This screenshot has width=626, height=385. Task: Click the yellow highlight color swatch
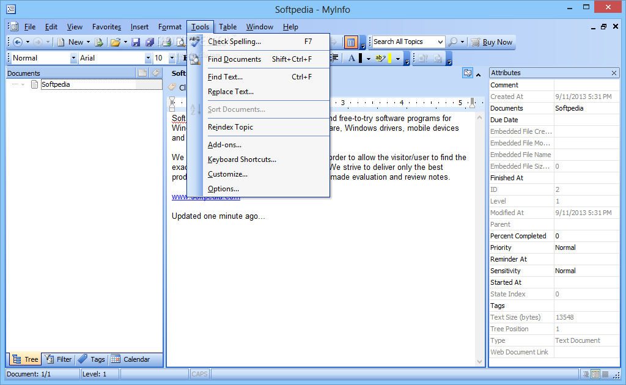click(x=389, y=58)
